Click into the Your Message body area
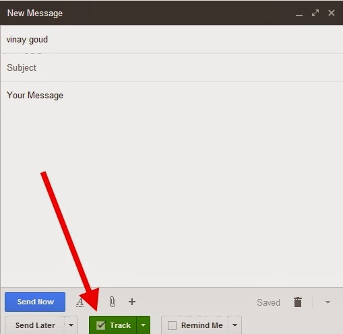The width and height of the screenshot is (343, 334). 172,184
